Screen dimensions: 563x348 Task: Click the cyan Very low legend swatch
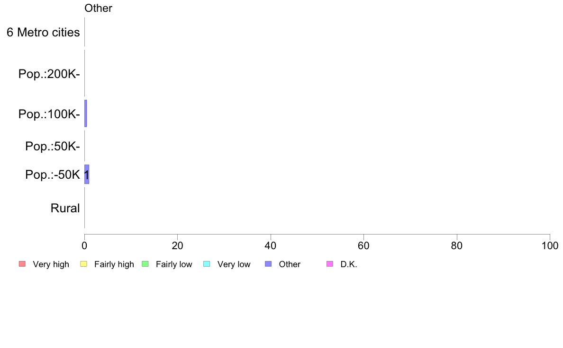[207, 264]
